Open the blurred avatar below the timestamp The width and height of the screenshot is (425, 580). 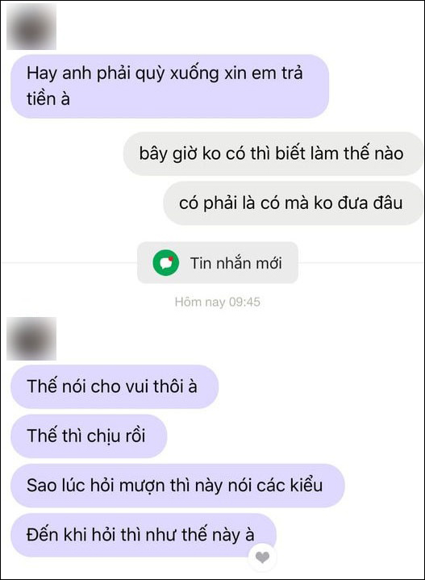point(31,339)
